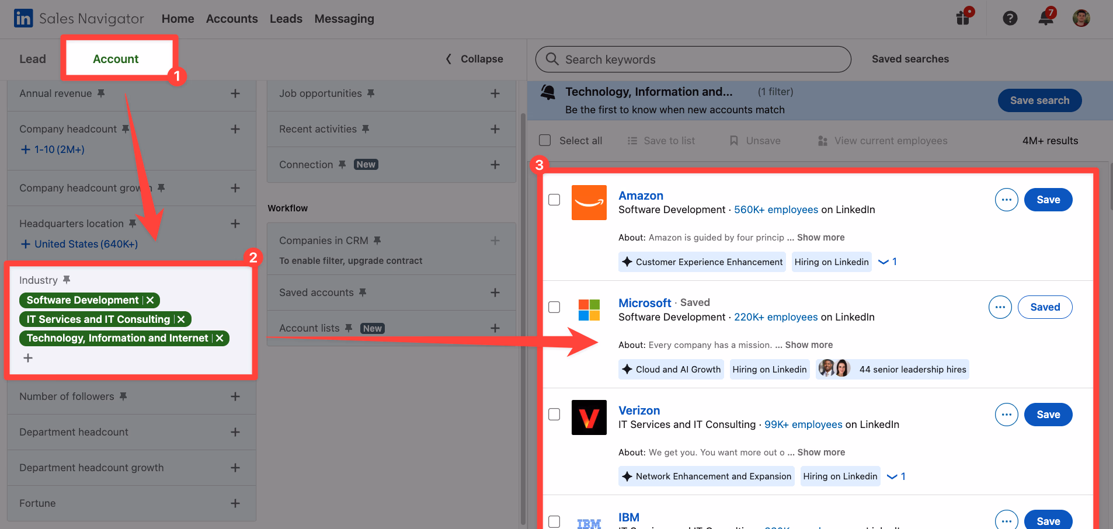This screenshot has height=529, width=1113.
Task: Open the gift box rewards icon
Action: tap(964, 18)
